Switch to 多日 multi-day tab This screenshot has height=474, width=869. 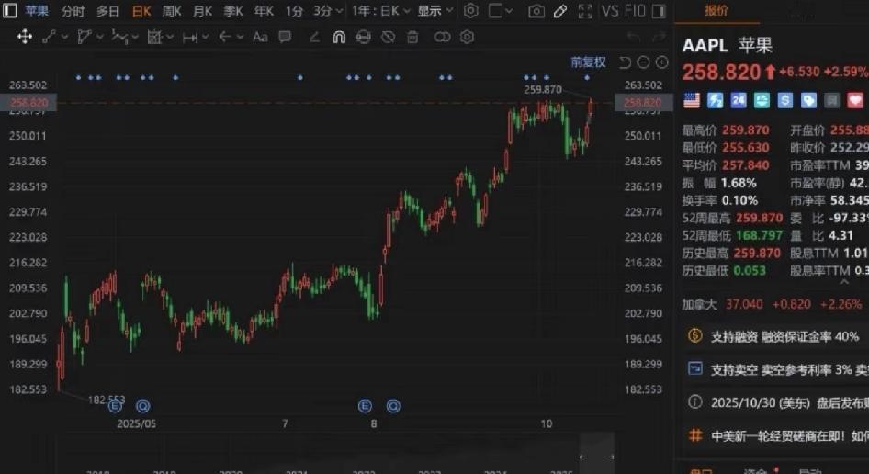click(x=107, y=11)
